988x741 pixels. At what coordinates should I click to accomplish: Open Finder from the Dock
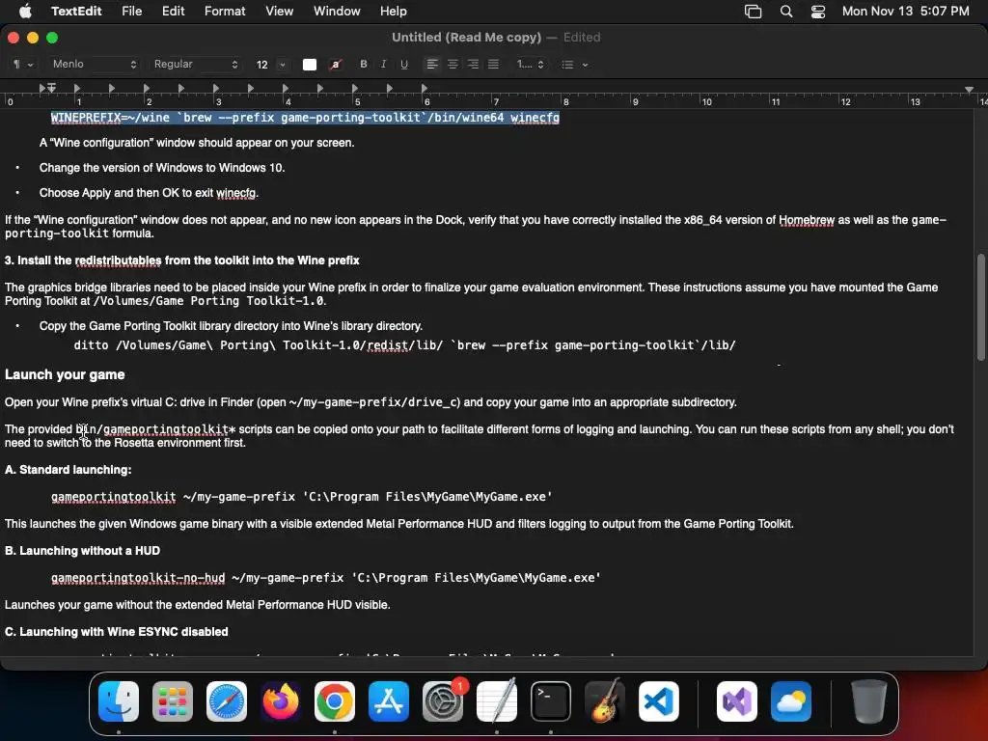[x=119, y=701]
